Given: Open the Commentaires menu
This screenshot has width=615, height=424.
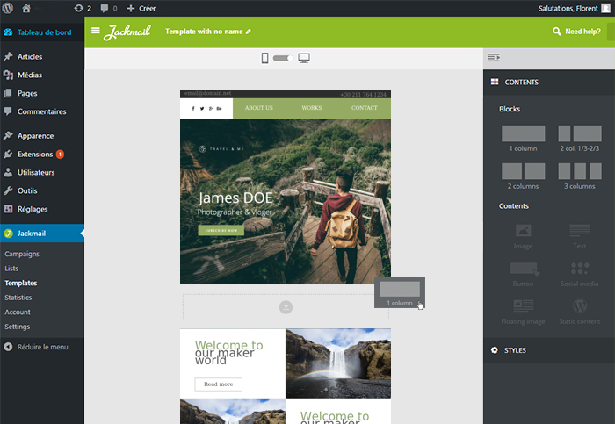Looking at the screenshot, I should (42, 111).
